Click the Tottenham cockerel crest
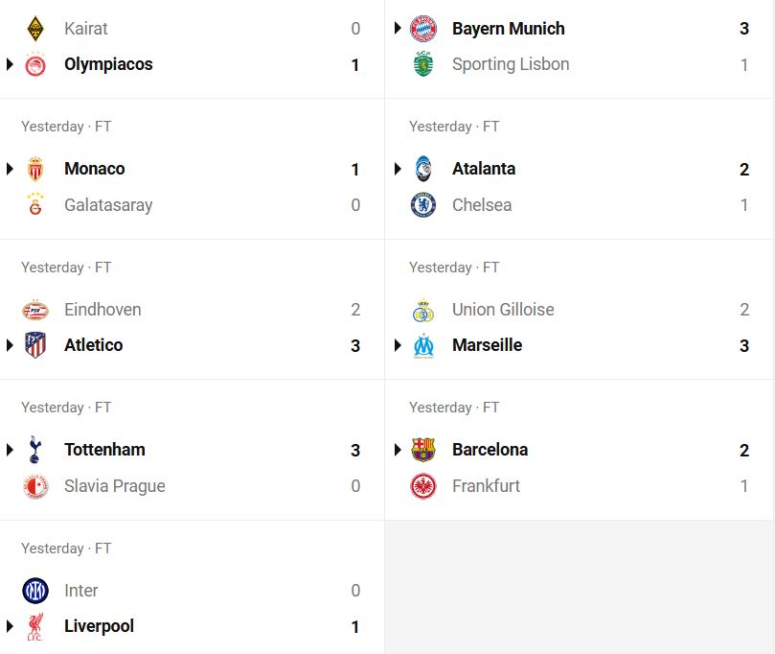The image size is (775, 654). [x=35, y=450]
